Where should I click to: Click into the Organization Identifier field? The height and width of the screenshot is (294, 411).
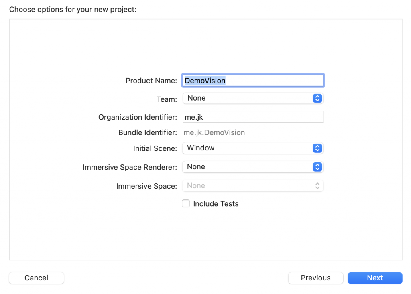(253, 117)
